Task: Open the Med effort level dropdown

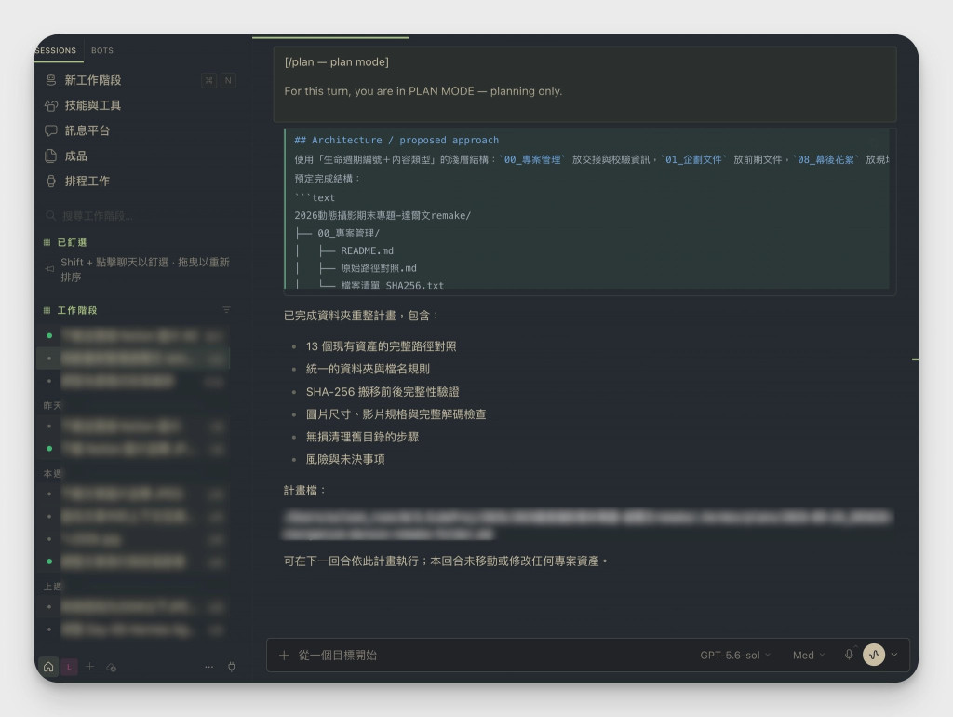Action: click(x=809, y=655)
